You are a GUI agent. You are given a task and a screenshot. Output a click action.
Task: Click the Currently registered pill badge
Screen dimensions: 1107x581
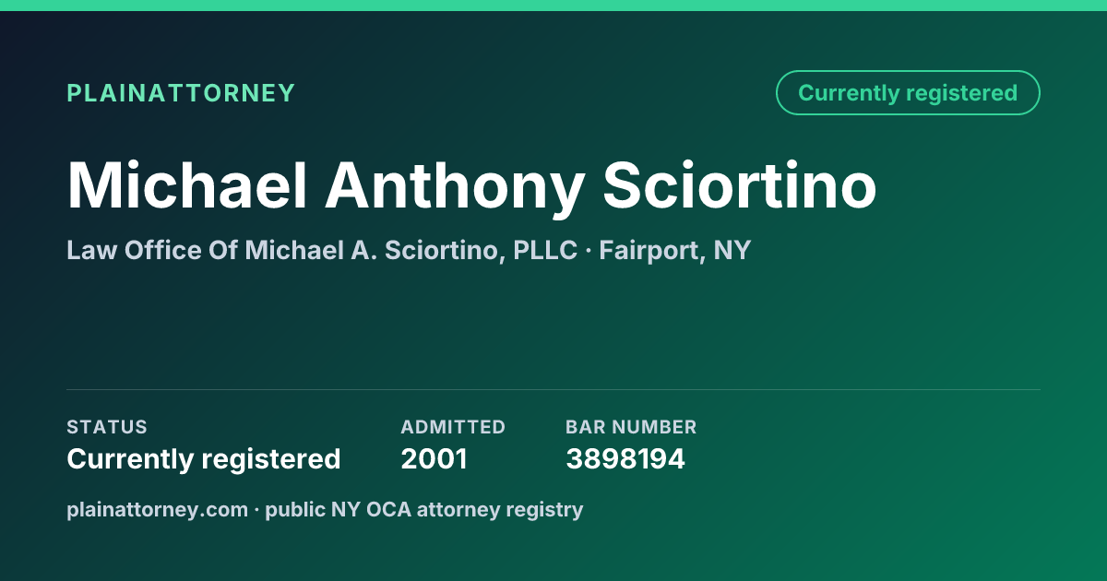pyautogui.click(x=908, y=93)
